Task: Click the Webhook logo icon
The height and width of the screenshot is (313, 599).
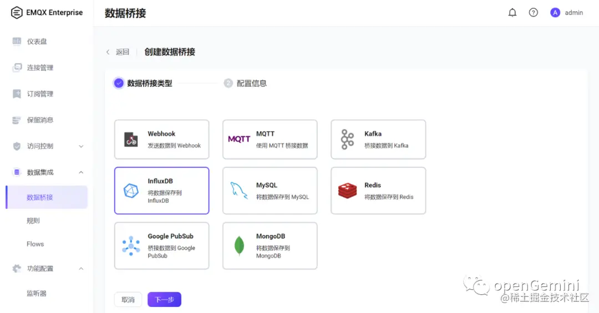Action: pyautogui.click(x=131, y=139)
